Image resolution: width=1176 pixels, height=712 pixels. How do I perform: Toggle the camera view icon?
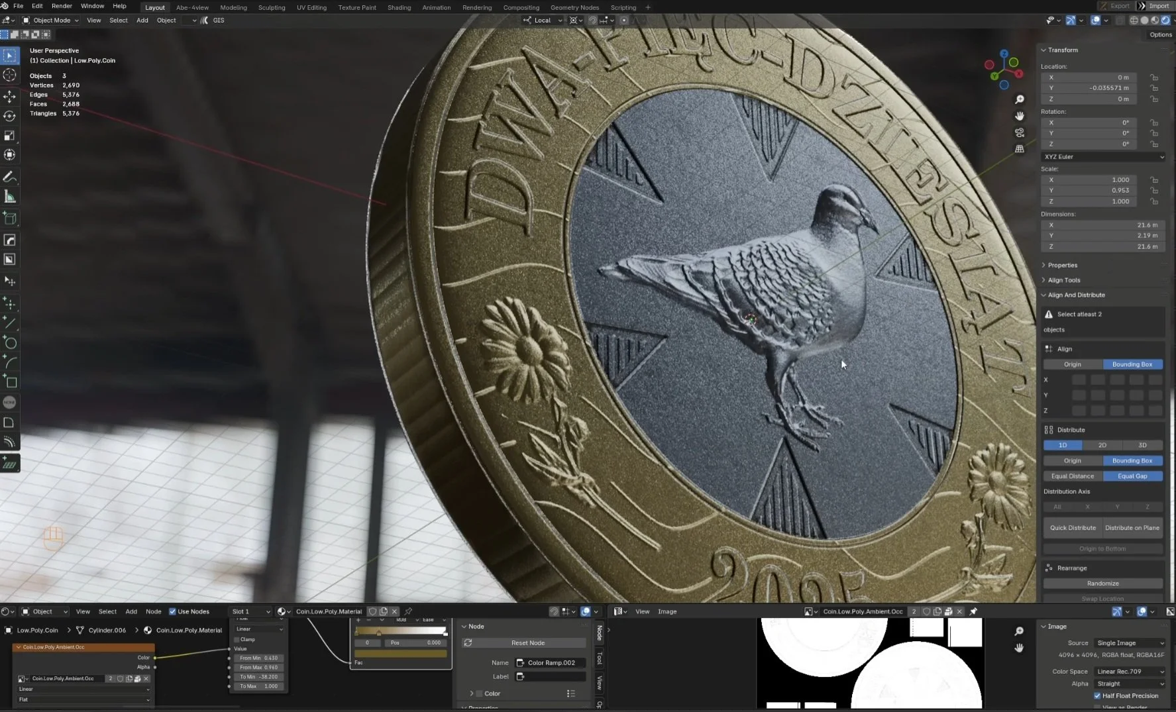tap(1020, 132)
